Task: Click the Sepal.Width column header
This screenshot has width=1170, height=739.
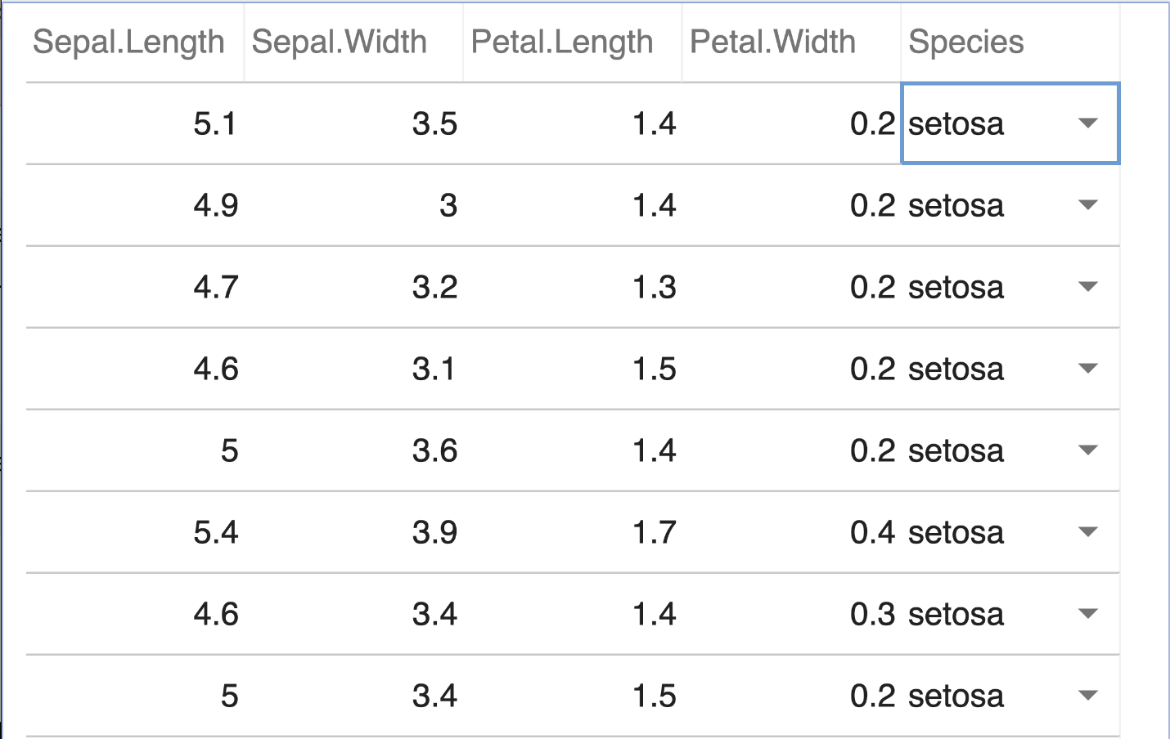Action: click(340, 42)
